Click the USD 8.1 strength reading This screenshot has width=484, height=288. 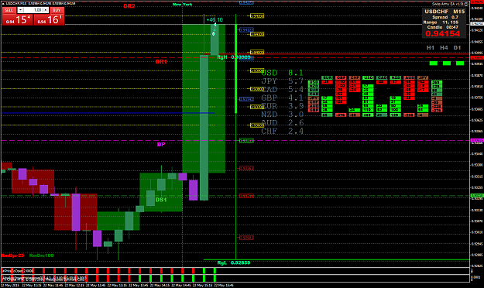pyautogui.click(x=282, y=73)
